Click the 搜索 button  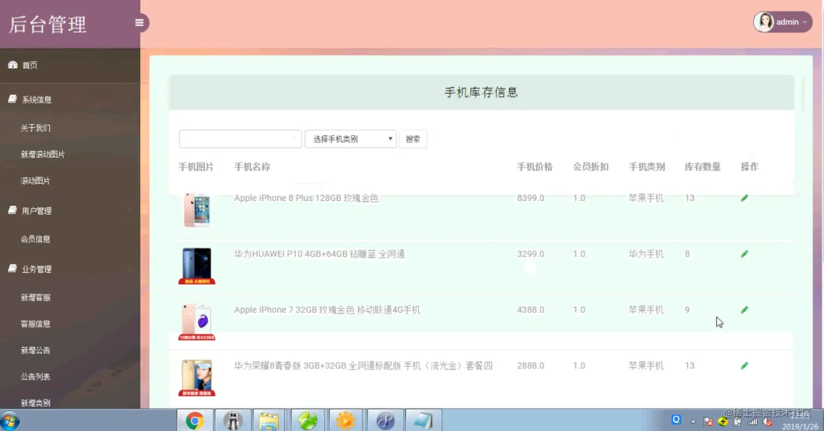[413, 139]
